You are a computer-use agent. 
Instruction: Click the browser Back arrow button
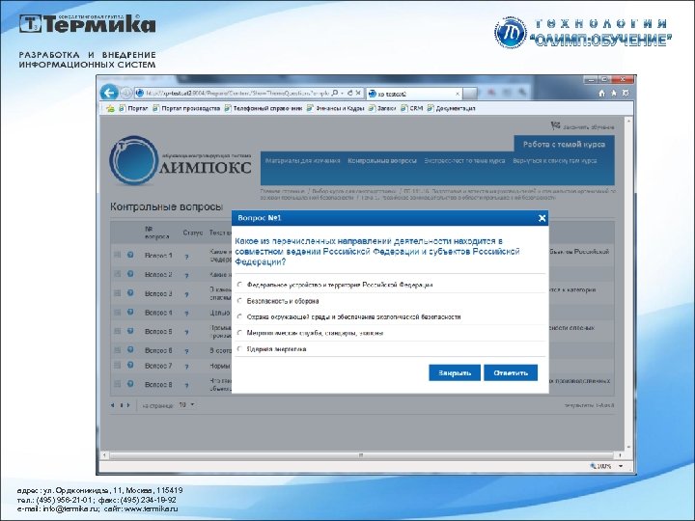(x=109, y=93)
